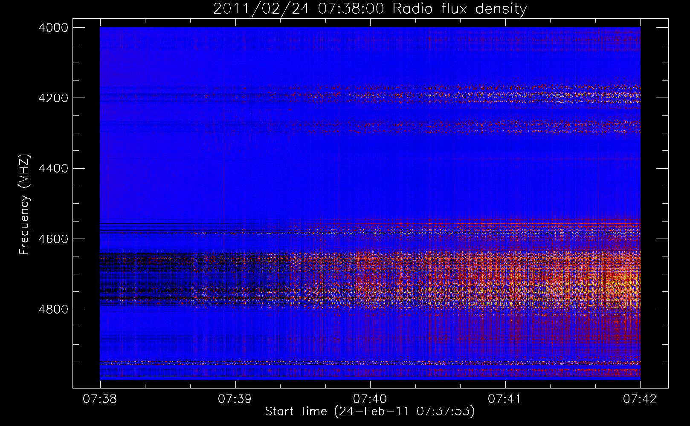Click the 07:39 time axis label
This screenshot has width=690, height=426.
235,399
